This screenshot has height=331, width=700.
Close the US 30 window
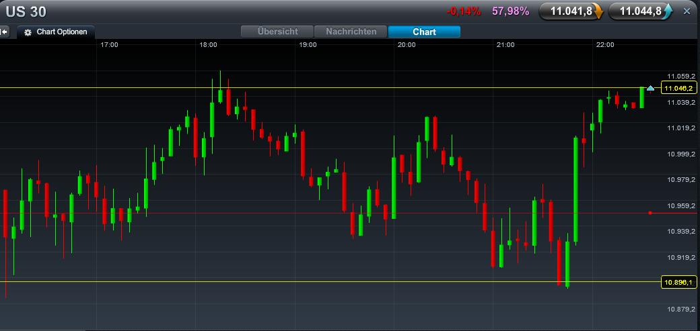click(687, 11)
